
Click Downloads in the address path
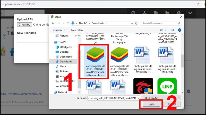click(x=98, y=23)
